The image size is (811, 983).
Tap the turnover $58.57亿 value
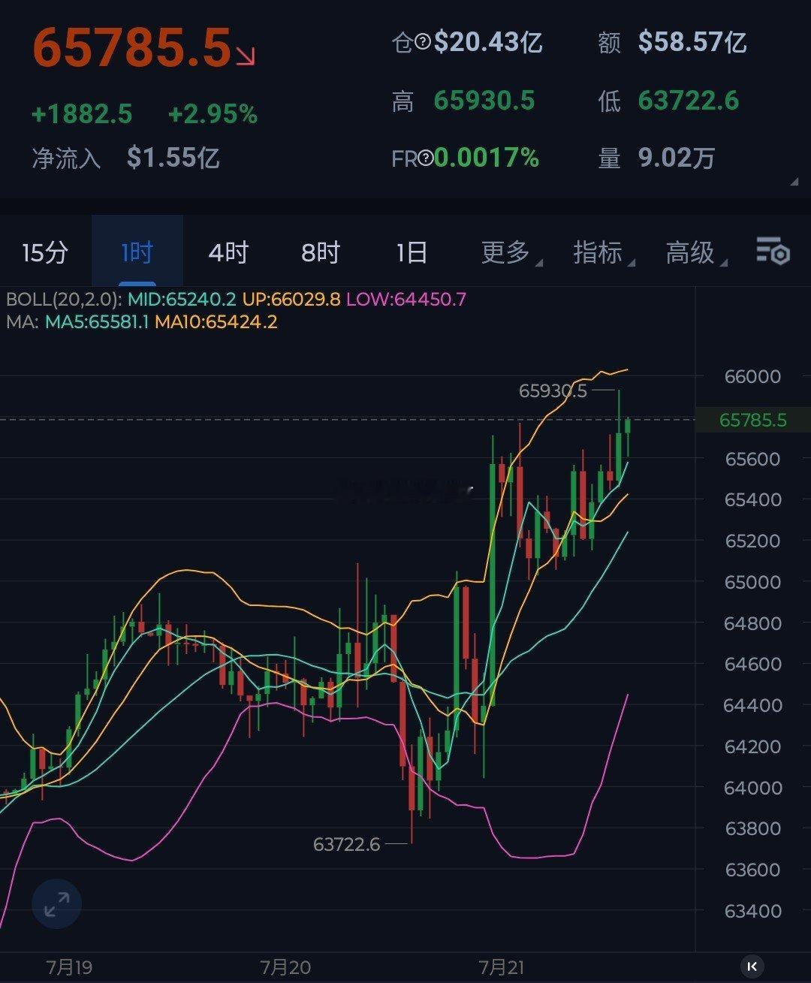click(692, 42)
